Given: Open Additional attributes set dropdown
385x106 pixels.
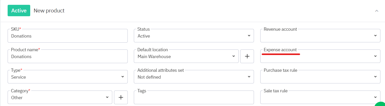Looking at the screenshot, I should click(194, 77).
